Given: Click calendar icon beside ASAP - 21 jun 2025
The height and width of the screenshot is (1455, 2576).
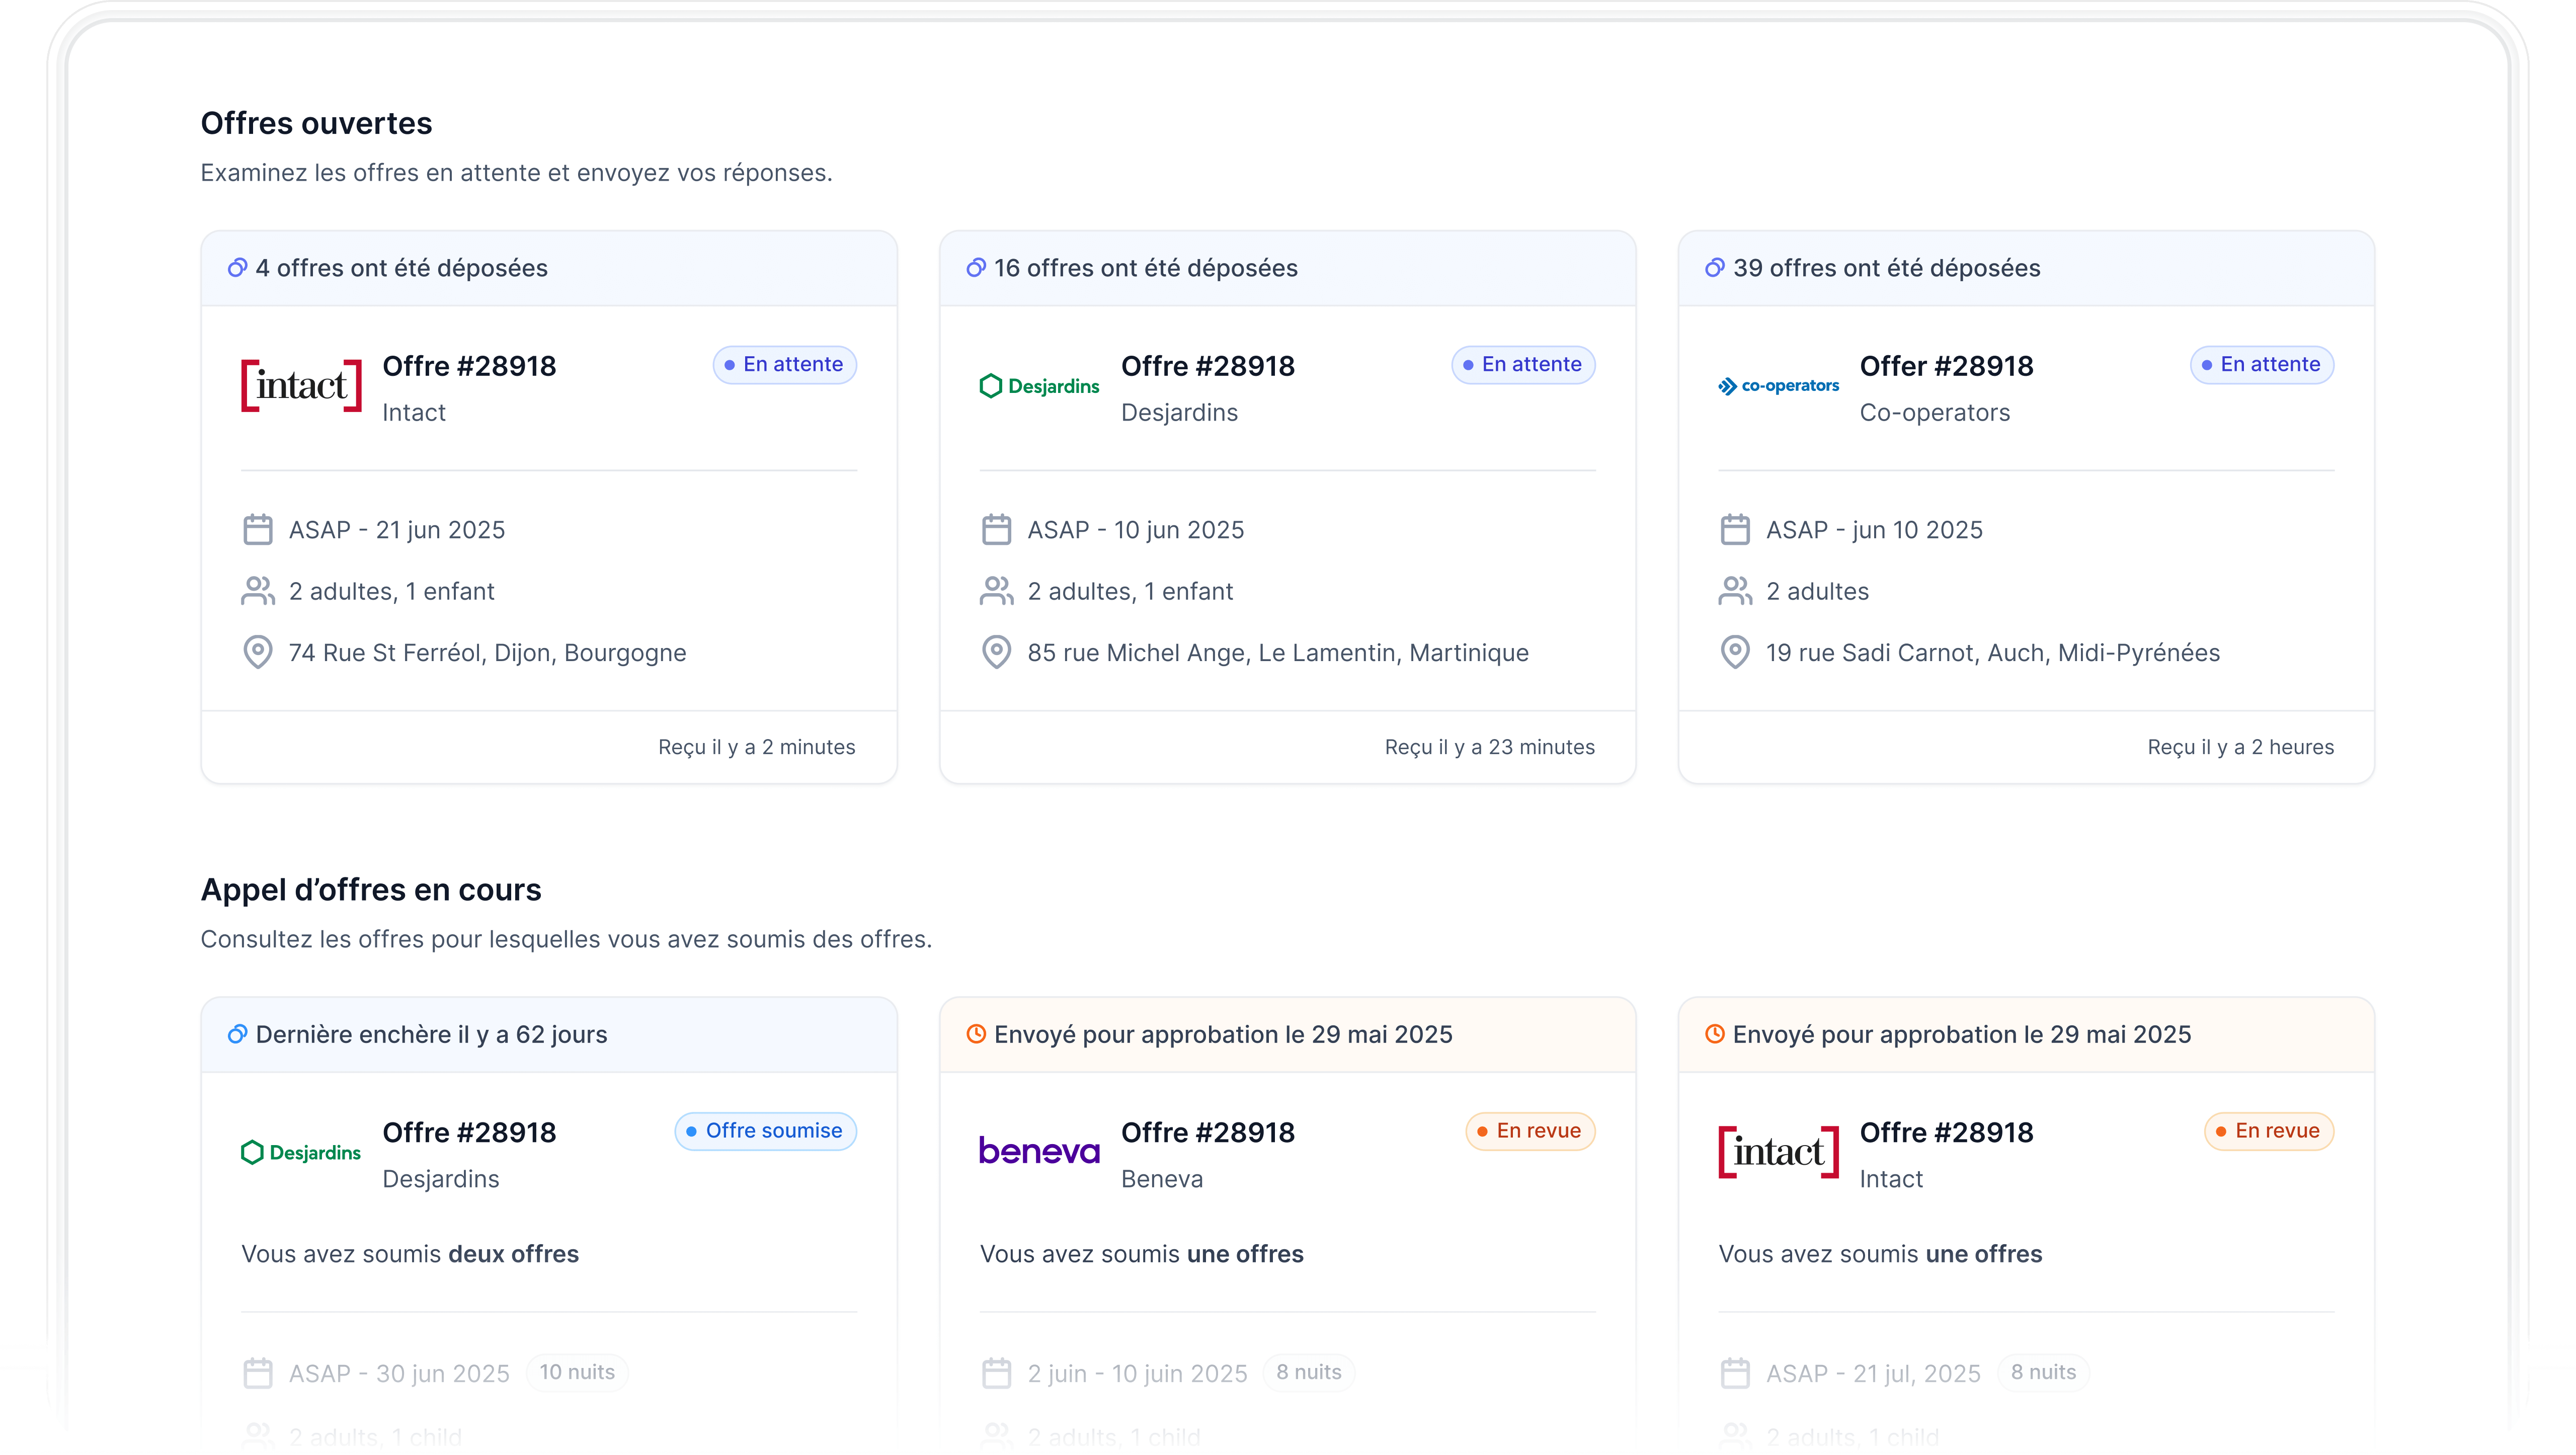Looking at the screenshot, I should coord(258,529).
